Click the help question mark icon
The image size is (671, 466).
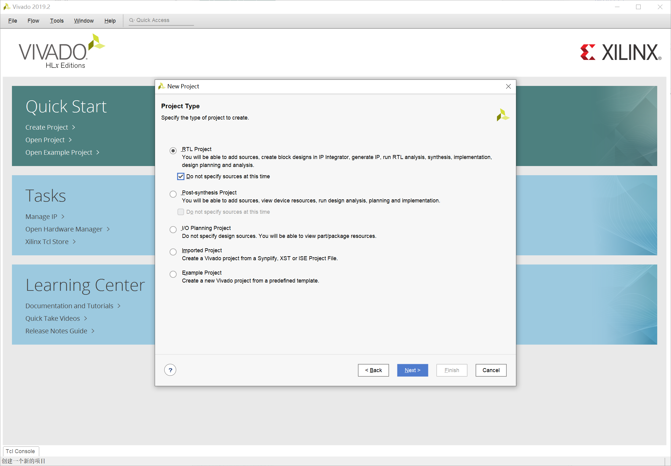click(x=170, y=370)
